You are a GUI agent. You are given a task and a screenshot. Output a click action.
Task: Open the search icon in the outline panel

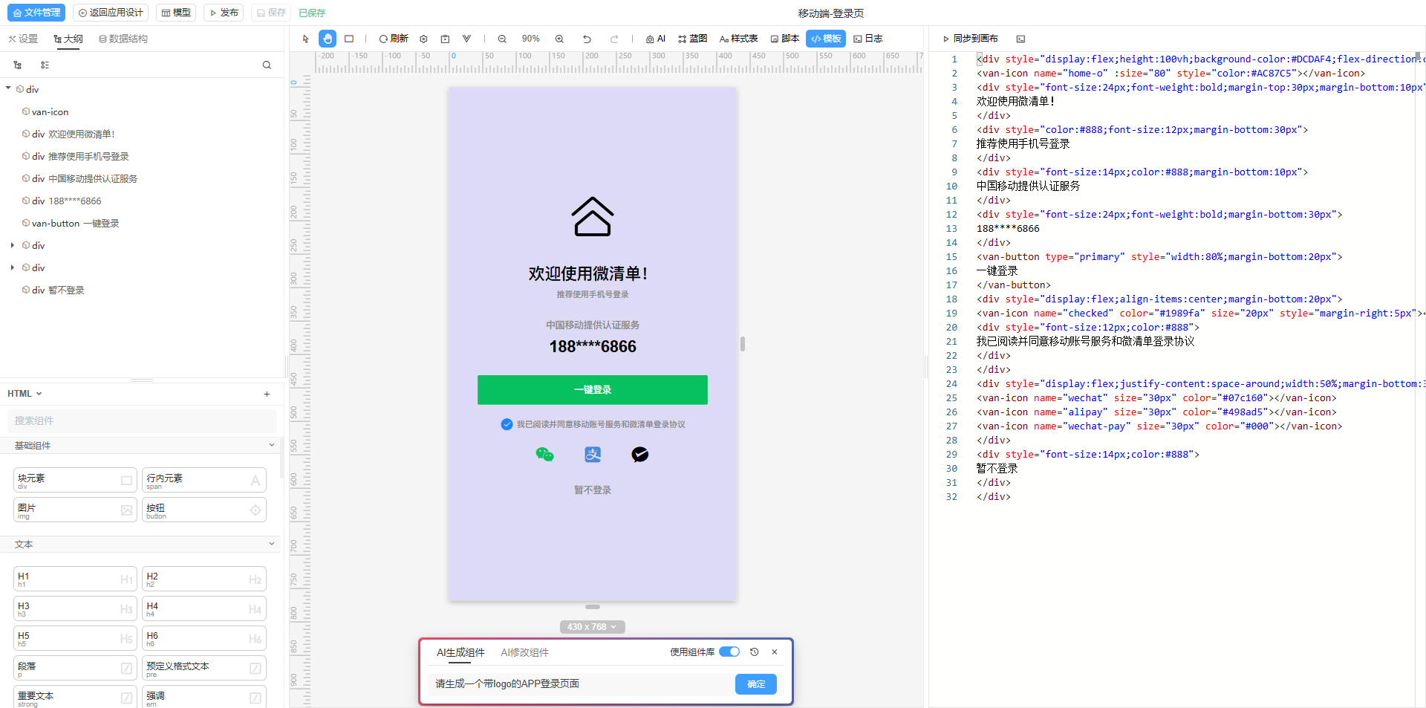tap(267, 65)
